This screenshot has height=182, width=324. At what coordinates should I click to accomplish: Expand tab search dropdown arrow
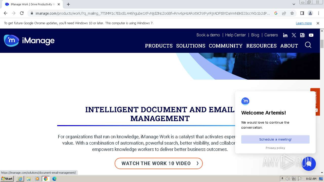tap(294, 4)
